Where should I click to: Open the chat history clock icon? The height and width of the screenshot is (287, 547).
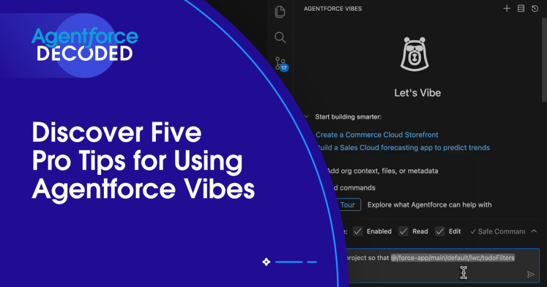(x=535, y=9)
